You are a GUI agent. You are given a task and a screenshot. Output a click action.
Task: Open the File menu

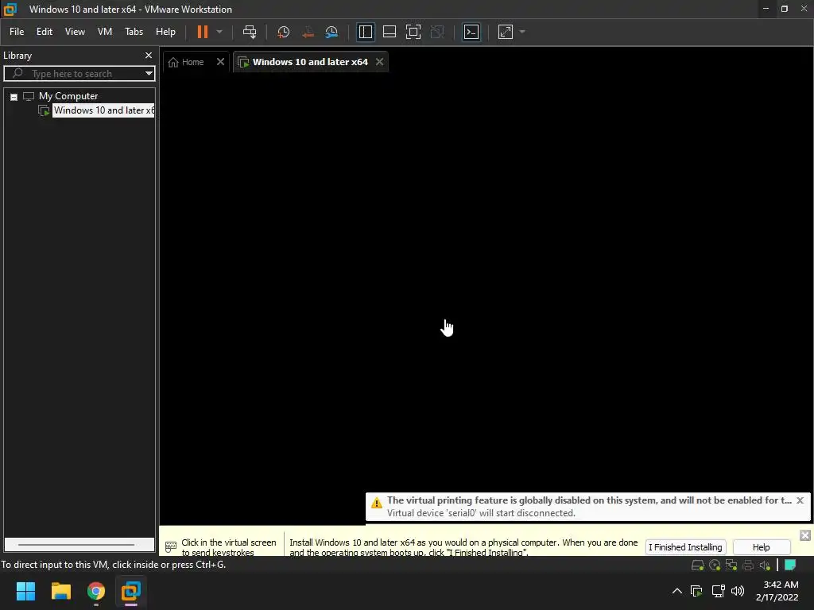[x=17, y=32]
